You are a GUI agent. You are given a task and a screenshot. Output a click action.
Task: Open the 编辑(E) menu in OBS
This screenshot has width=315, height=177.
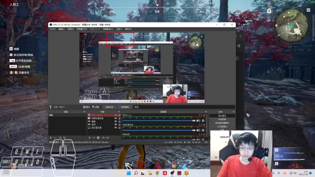(x=61, y=29)
